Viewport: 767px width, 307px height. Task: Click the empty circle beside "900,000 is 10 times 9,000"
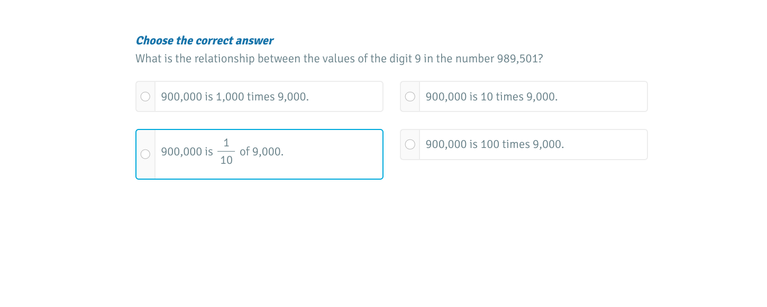(410, 96)
